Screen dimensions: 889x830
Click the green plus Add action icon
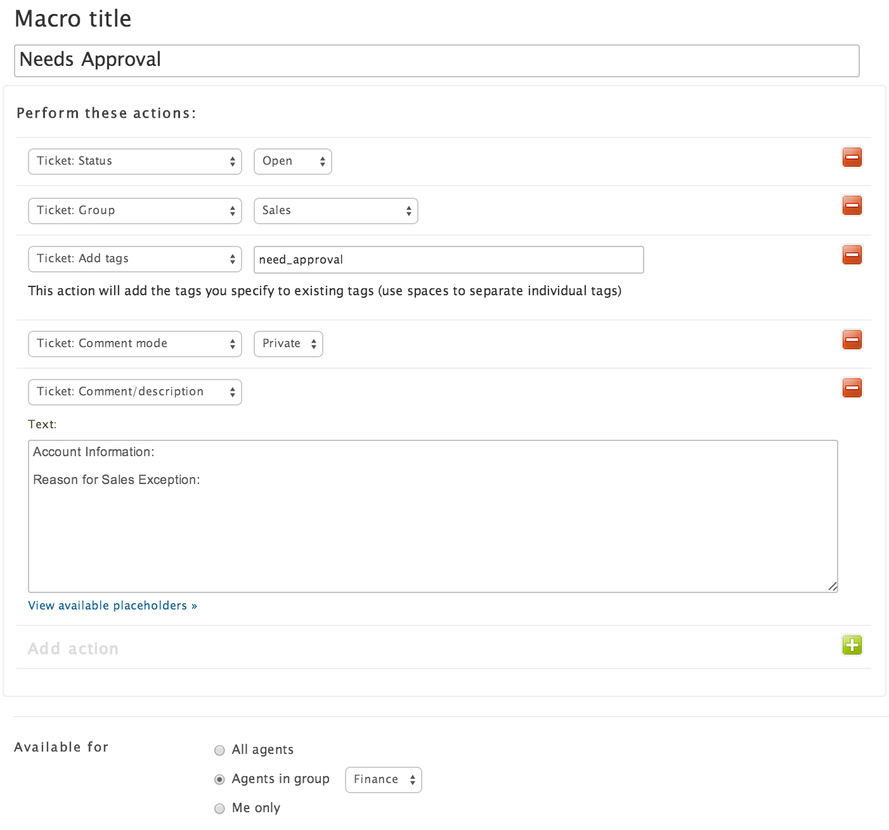point(852,646)
